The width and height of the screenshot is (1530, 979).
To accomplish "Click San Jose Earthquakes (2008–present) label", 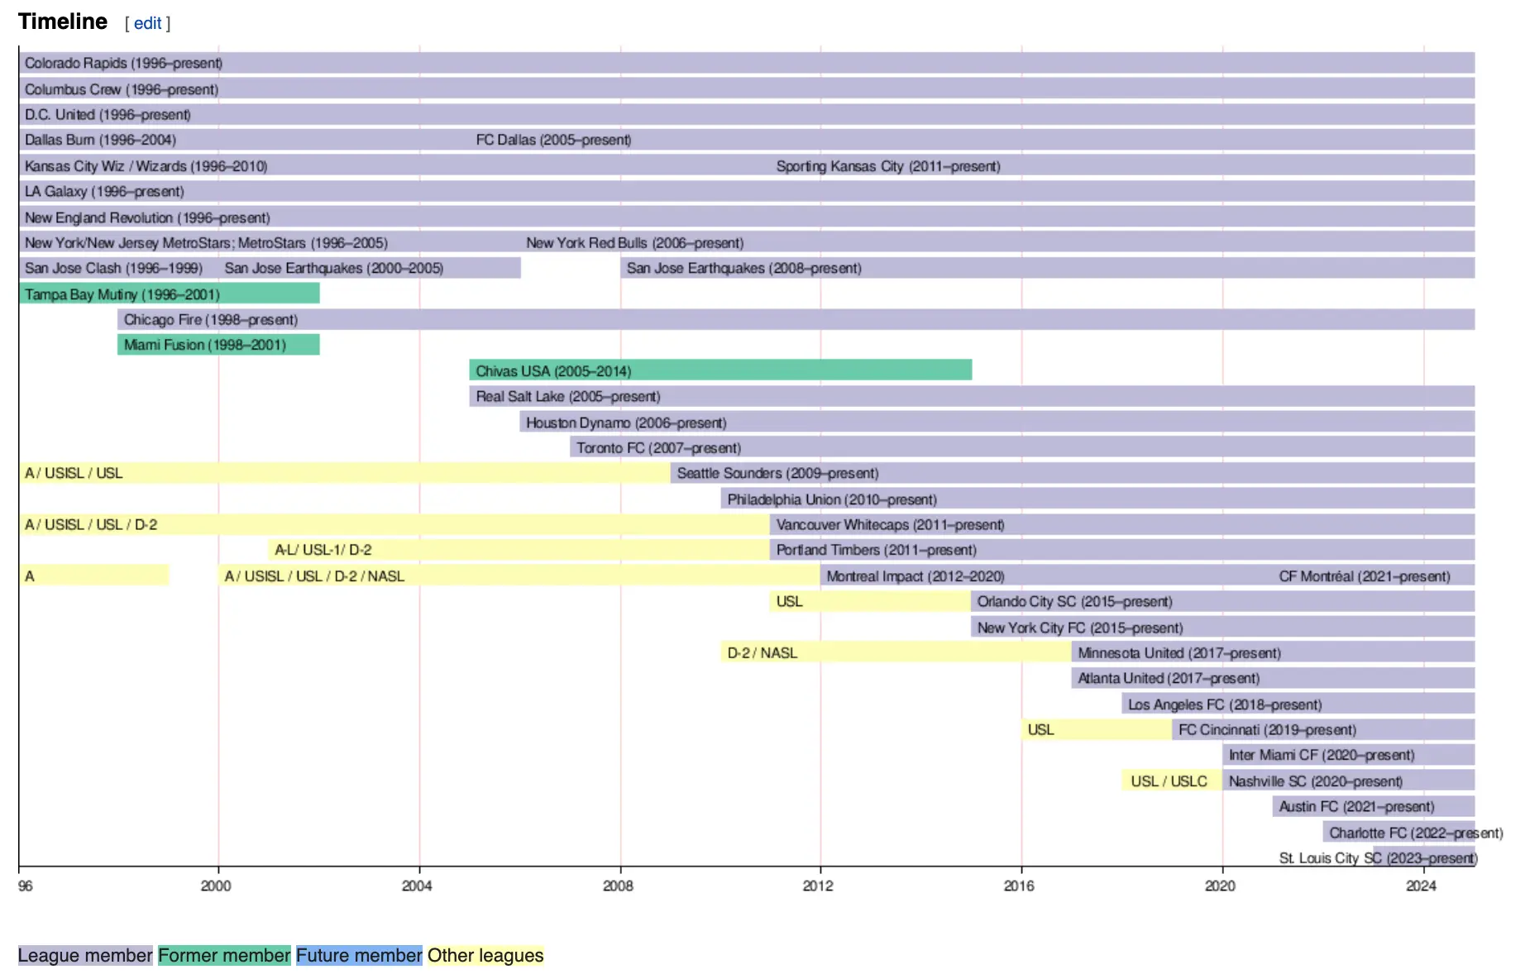I will (x=744, y=268).
